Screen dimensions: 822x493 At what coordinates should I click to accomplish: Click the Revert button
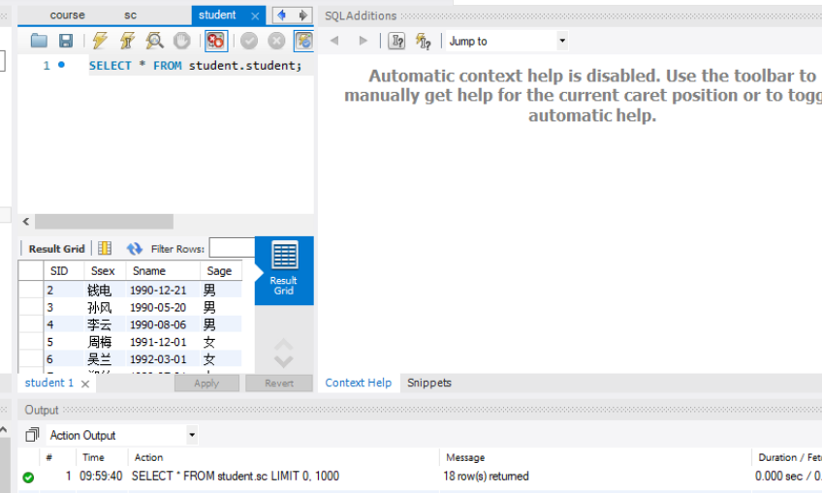(x=279, y=383)
